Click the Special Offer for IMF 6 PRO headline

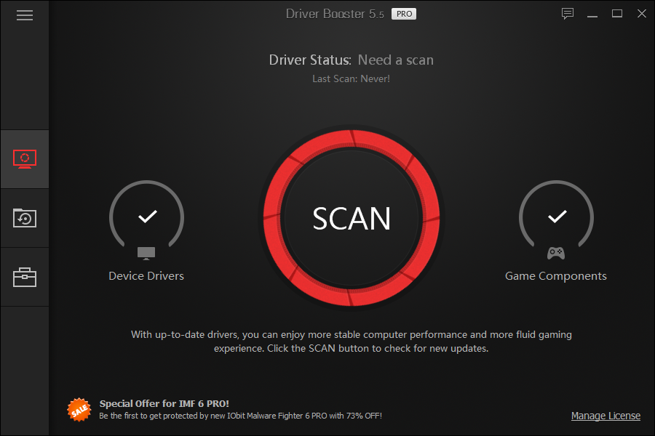[x=164, y=403]
